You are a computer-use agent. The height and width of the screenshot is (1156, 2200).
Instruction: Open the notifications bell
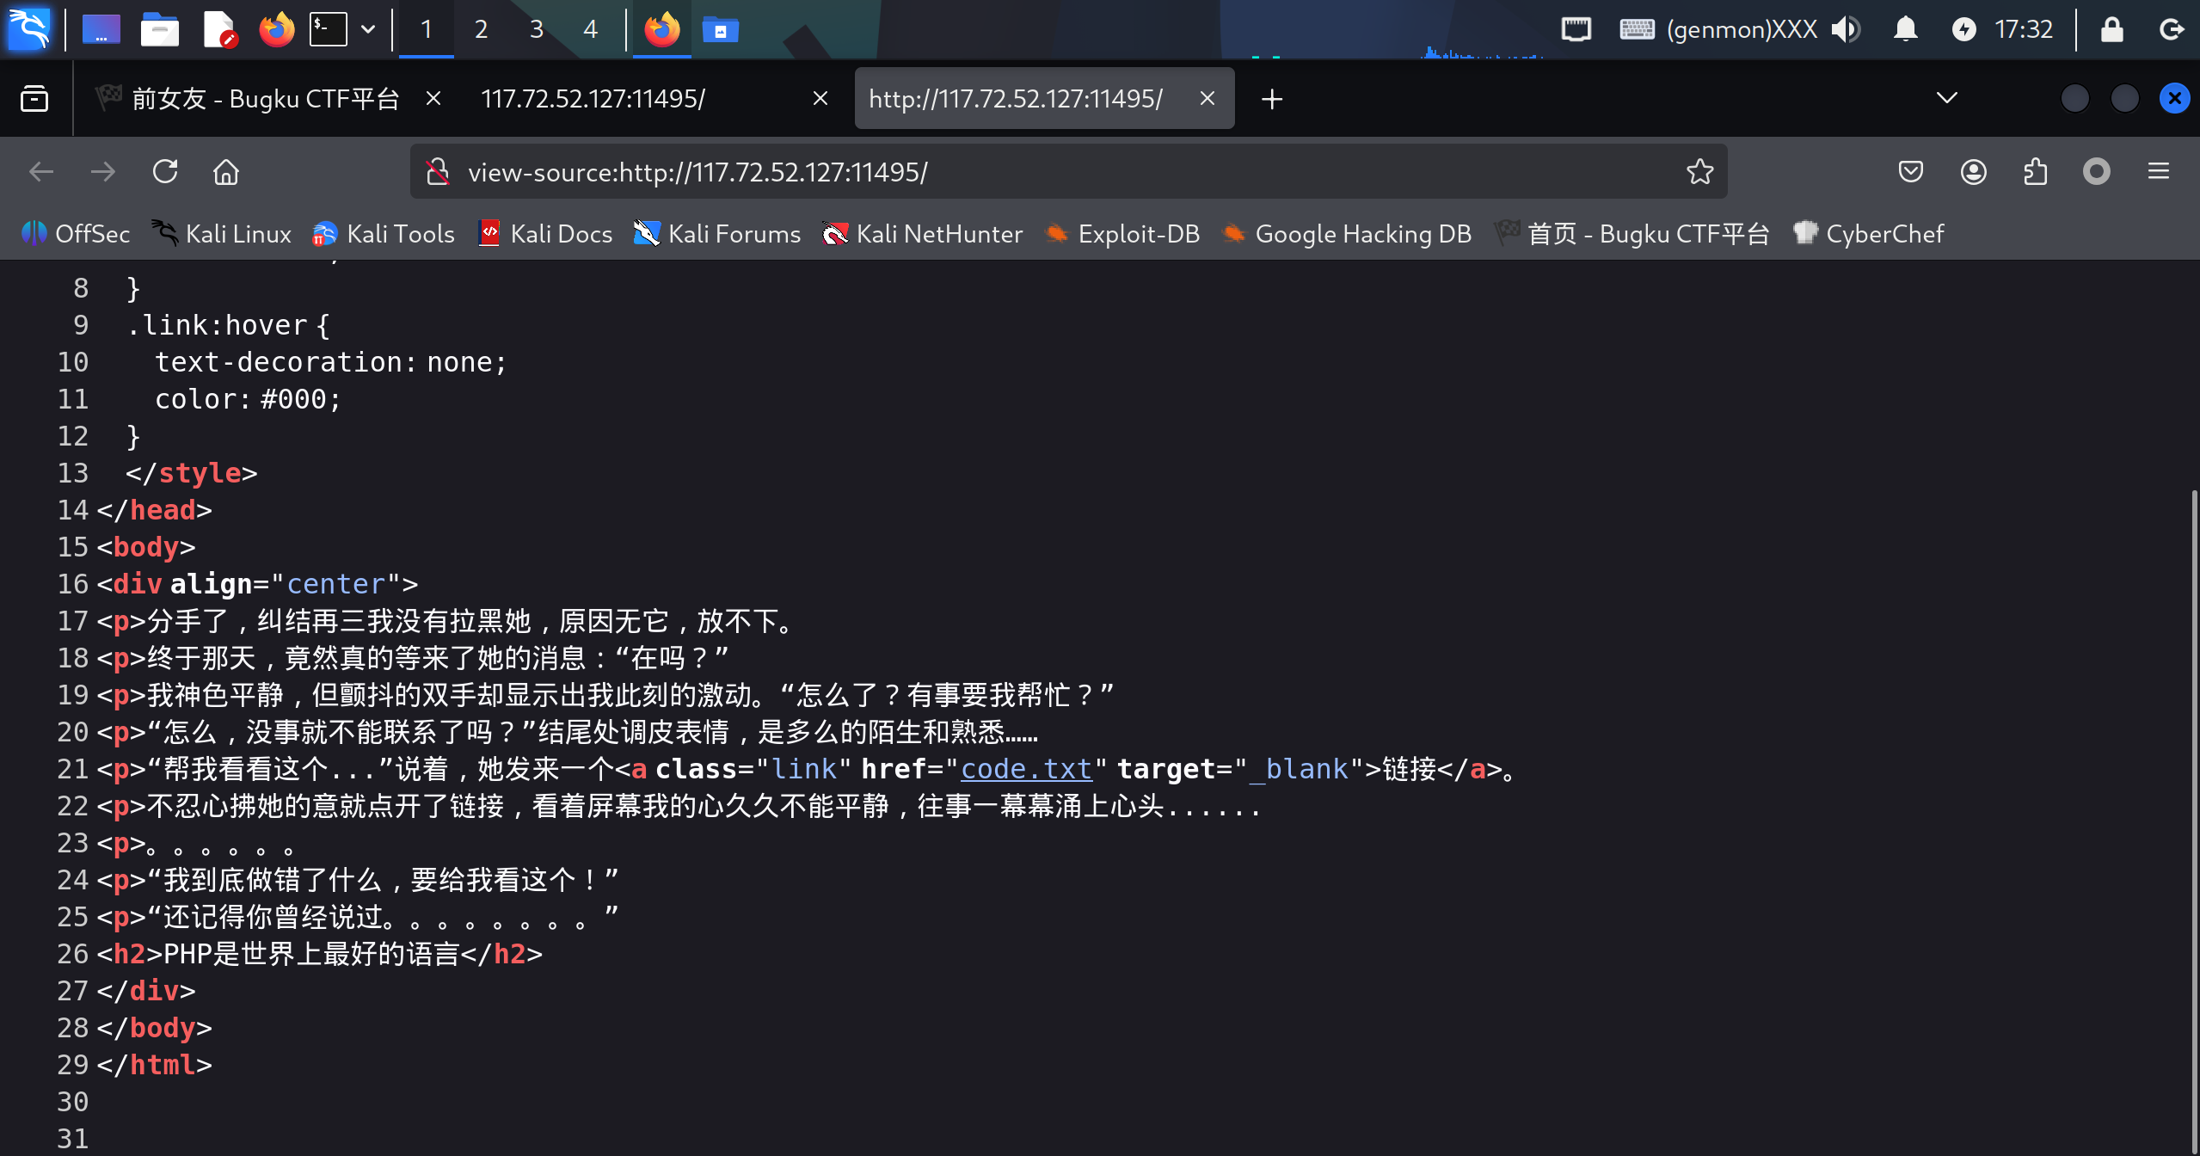tap(1906, 29)
